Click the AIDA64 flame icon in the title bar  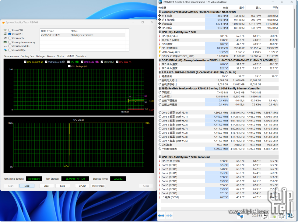tap(3, 22)
